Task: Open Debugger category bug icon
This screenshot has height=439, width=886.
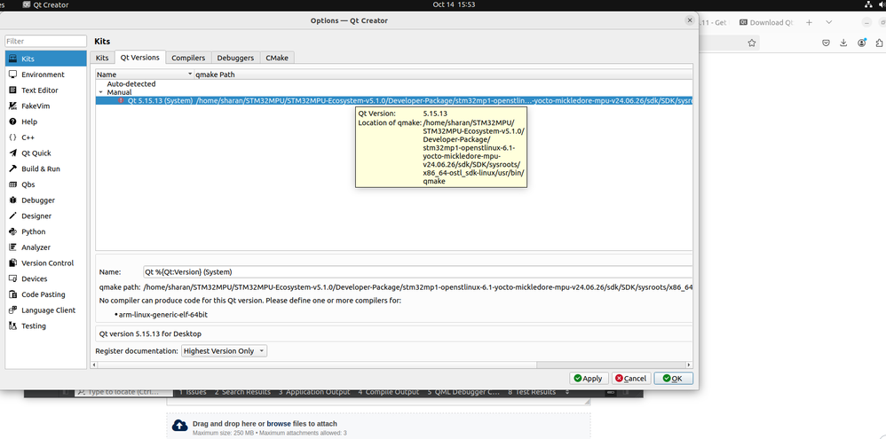Action: (x=13, y=200)
